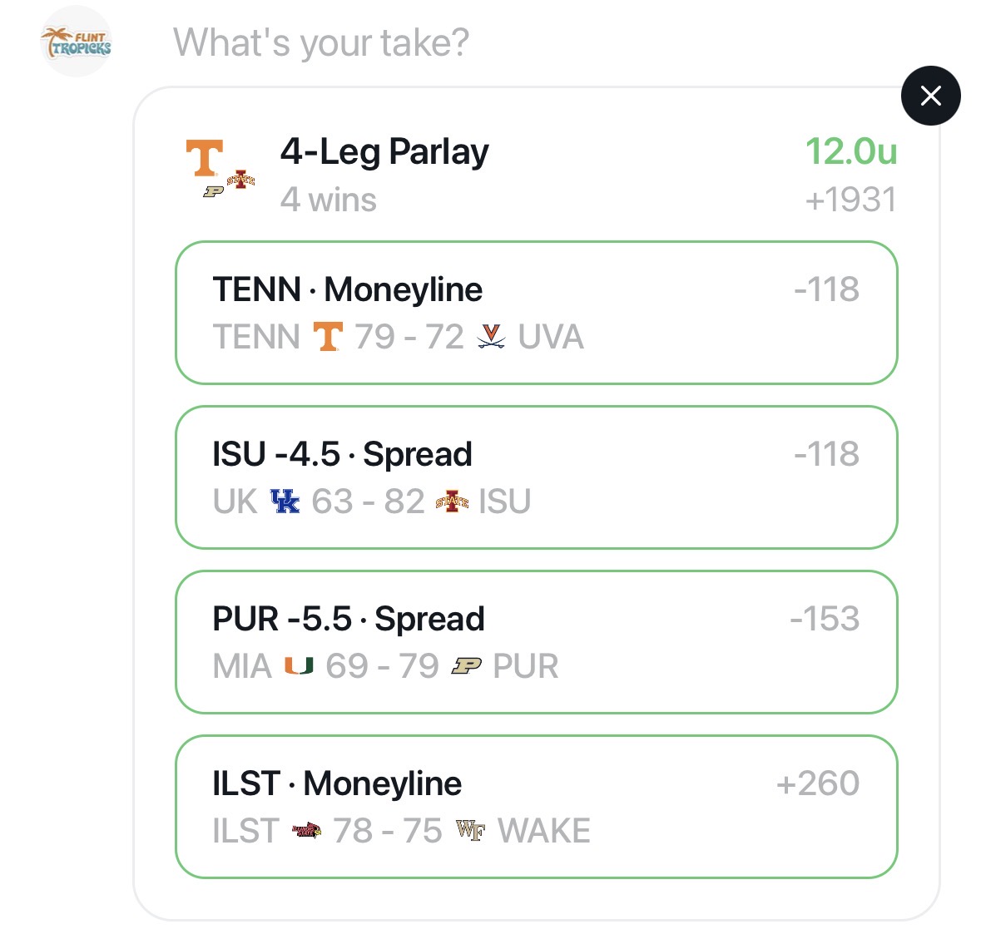Click the Miami Hurricanes logo
Image resolution: width=981 pixels, height=934 pixels.
click(x=299, y=665)
